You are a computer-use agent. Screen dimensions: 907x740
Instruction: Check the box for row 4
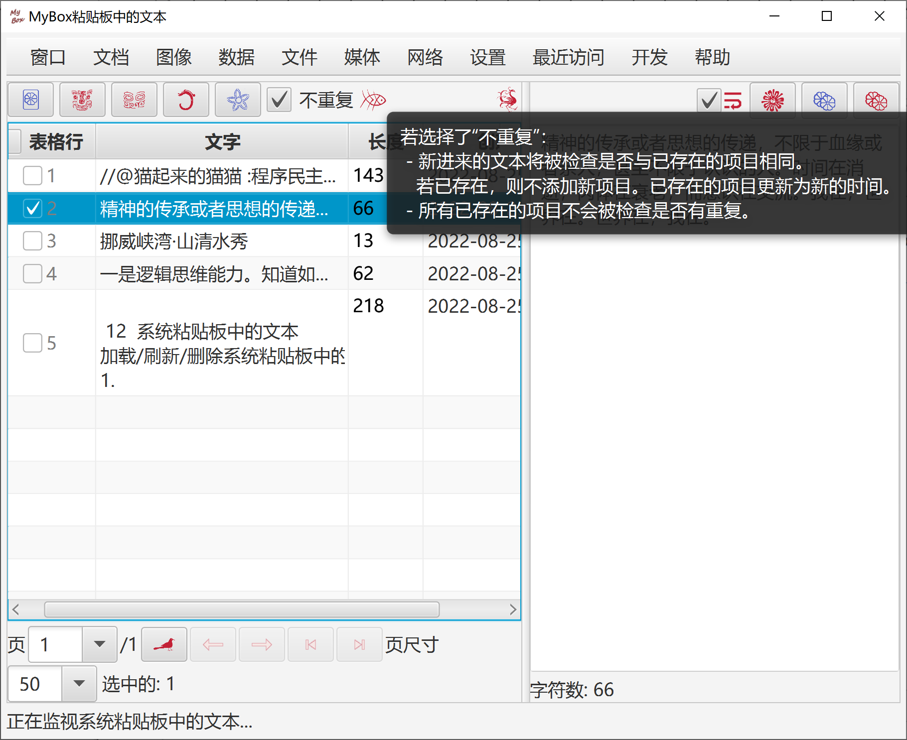33,273
